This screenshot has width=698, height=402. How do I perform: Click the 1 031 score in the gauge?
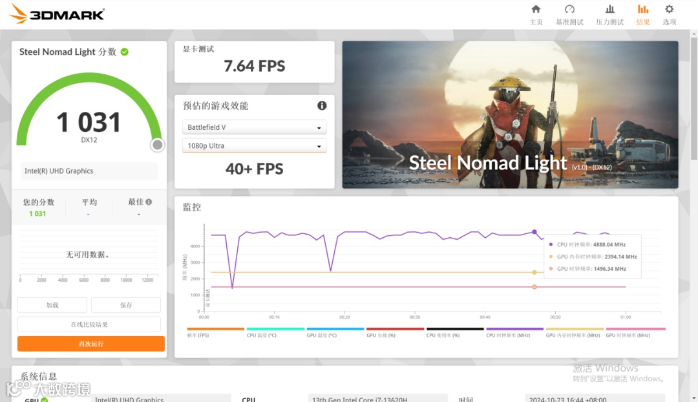pos(89,122)
